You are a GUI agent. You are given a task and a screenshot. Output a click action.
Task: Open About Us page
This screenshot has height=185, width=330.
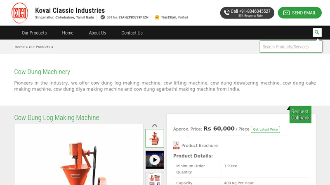coord(97,33)
